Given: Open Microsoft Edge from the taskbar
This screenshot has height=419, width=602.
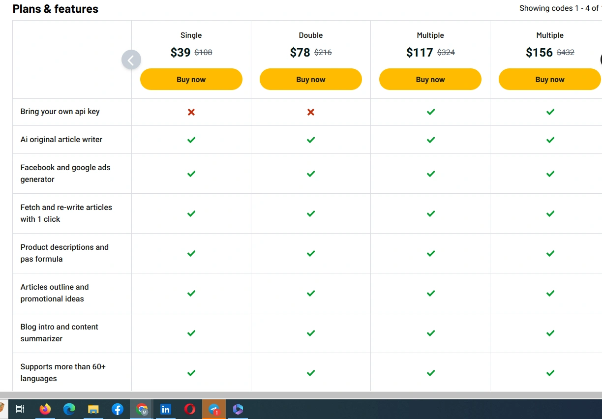Looking at the screenshot, I should [x=69, y=409].
